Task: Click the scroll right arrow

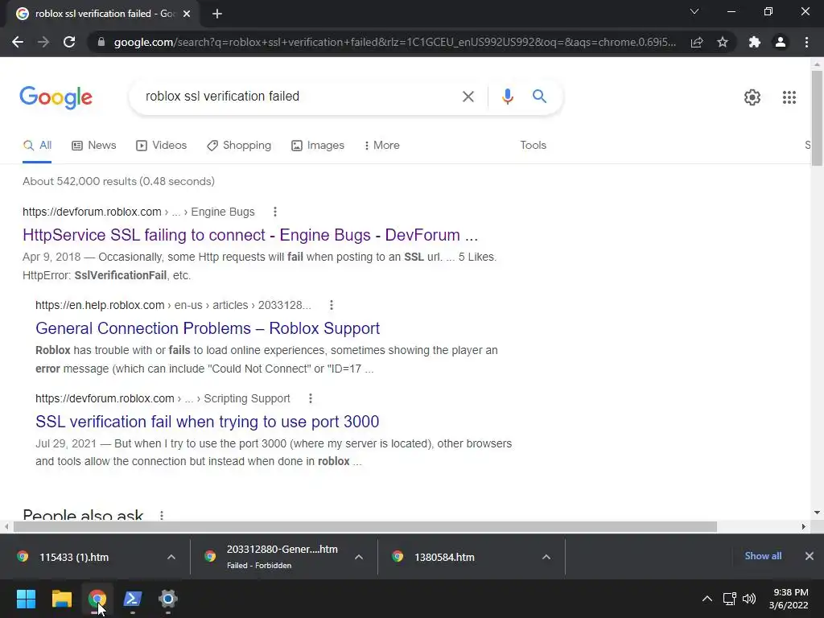Action: click(804, 526)
